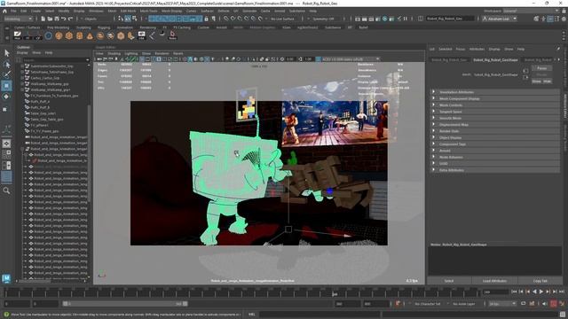Click the mesh name field Robot_Rig_Robot_GeoShape
The image size is (568, 319).
pos(496,74)
